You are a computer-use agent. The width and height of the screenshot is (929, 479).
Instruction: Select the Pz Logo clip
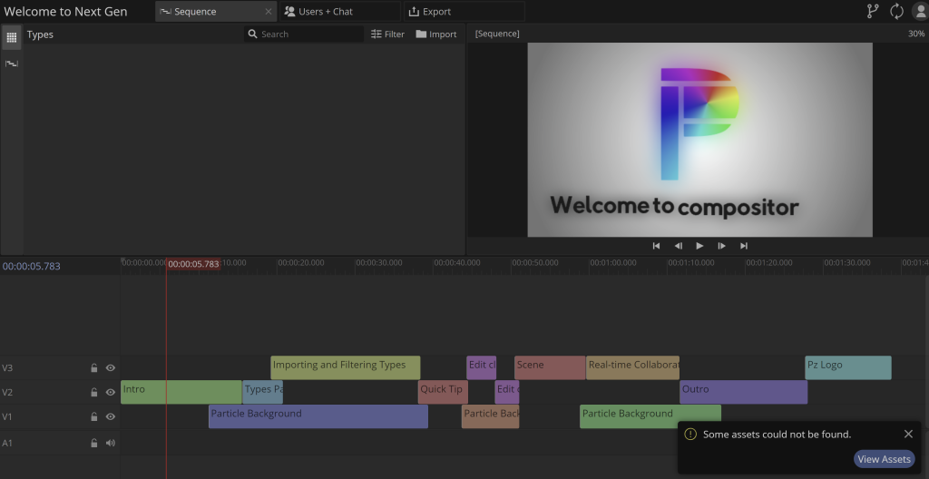point(847,367)
